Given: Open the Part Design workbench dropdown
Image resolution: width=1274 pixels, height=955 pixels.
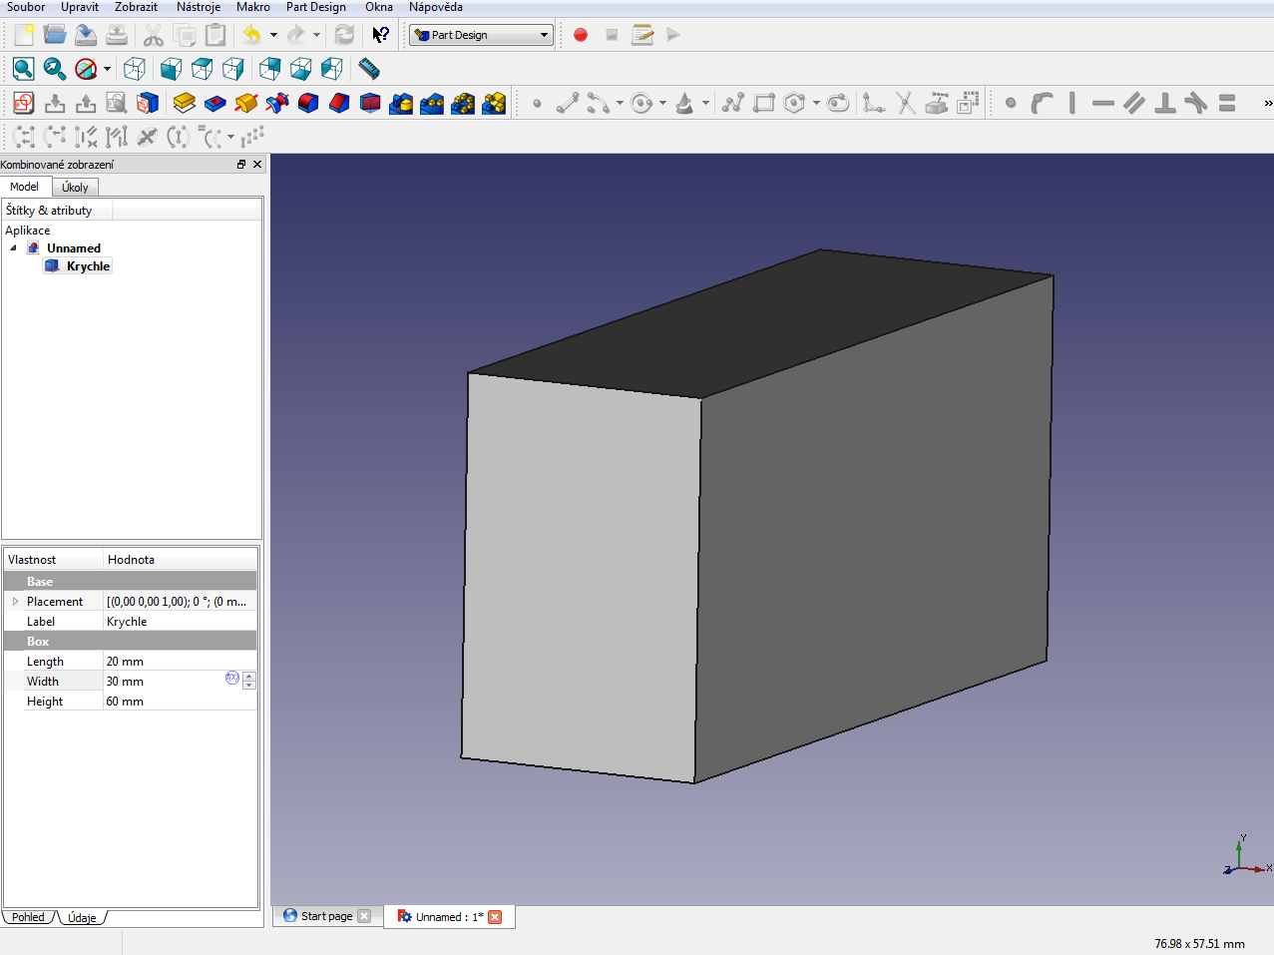Looking at the screenshot, I should point(481,35).
